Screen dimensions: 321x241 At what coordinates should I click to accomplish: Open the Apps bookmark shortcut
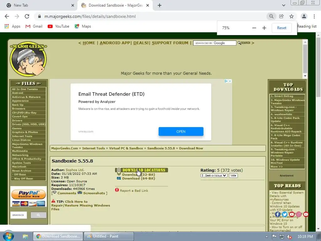[13, 26]
